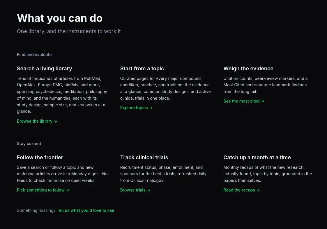Click the 'Find and evaluate' section label

pyautogui.click(x=34, y=55)
